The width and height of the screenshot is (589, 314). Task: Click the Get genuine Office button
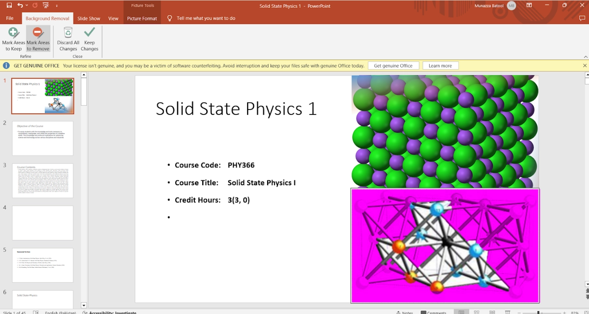tap(393, 66)
